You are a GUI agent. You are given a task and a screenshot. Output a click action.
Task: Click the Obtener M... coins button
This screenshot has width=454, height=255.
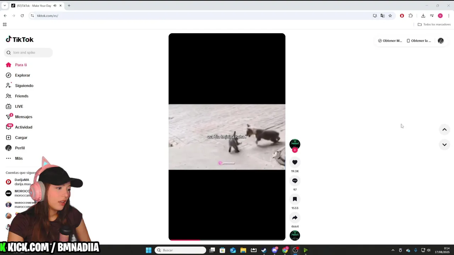click(x=390, y=41)
